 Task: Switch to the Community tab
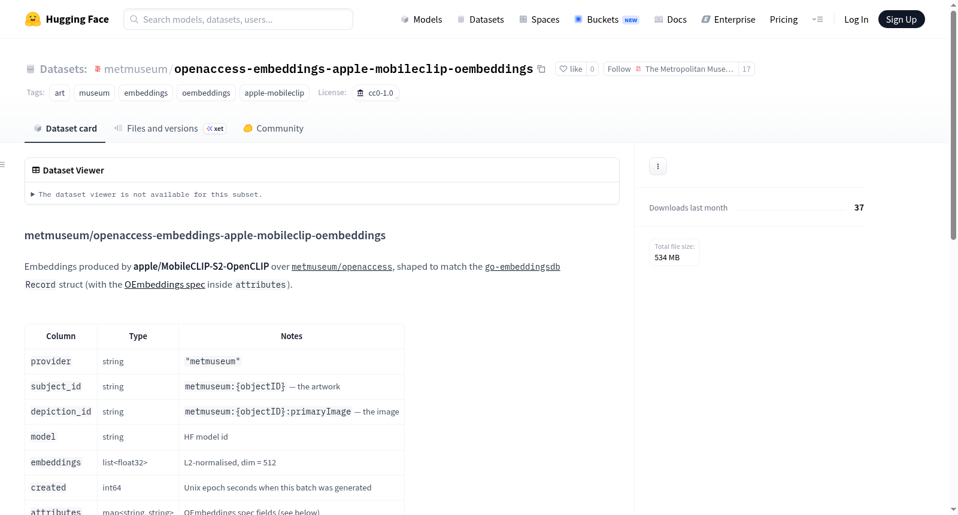click(x=273, y=129)
